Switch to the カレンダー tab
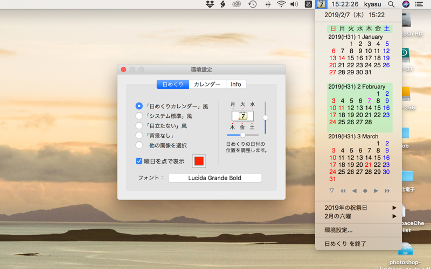The image size is (431, 269). pyautogui.click(x=207, y=84)
